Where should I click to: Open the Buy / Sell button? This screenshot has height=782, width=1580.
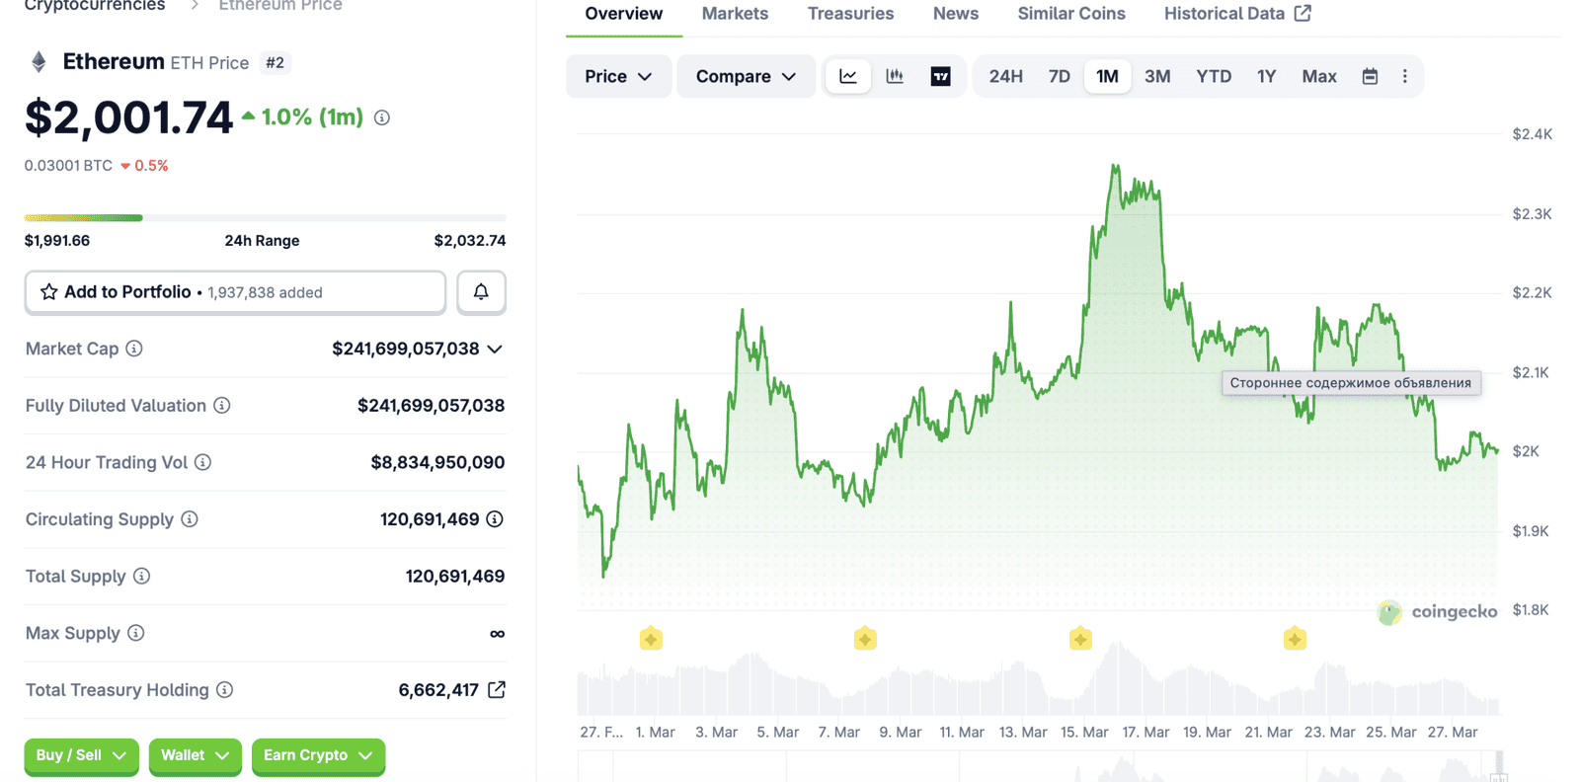pos(81,755)
